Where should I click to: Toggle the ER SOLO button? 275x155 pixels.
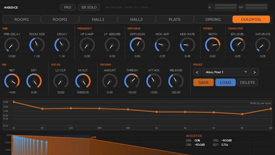point(89,7)
